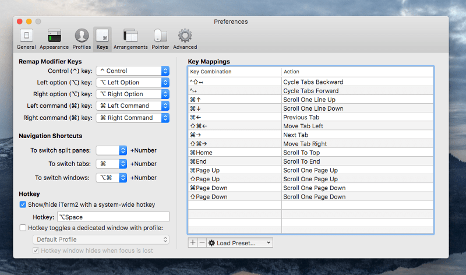Toggle Hotkey window hides when focus lost

pos(36,251)
